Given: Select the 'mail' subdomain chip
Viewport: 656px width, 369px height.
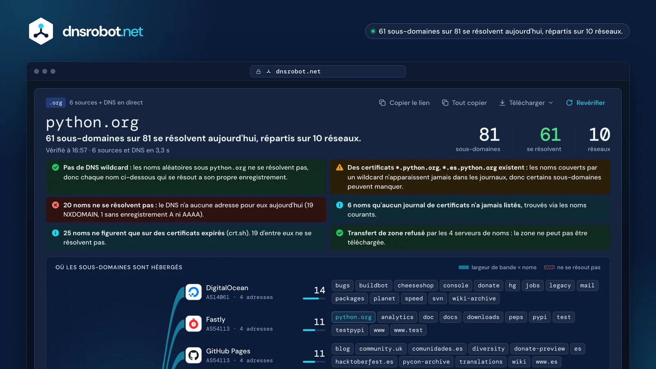Looking at the screenshot, I should click(x=587, y=285).
